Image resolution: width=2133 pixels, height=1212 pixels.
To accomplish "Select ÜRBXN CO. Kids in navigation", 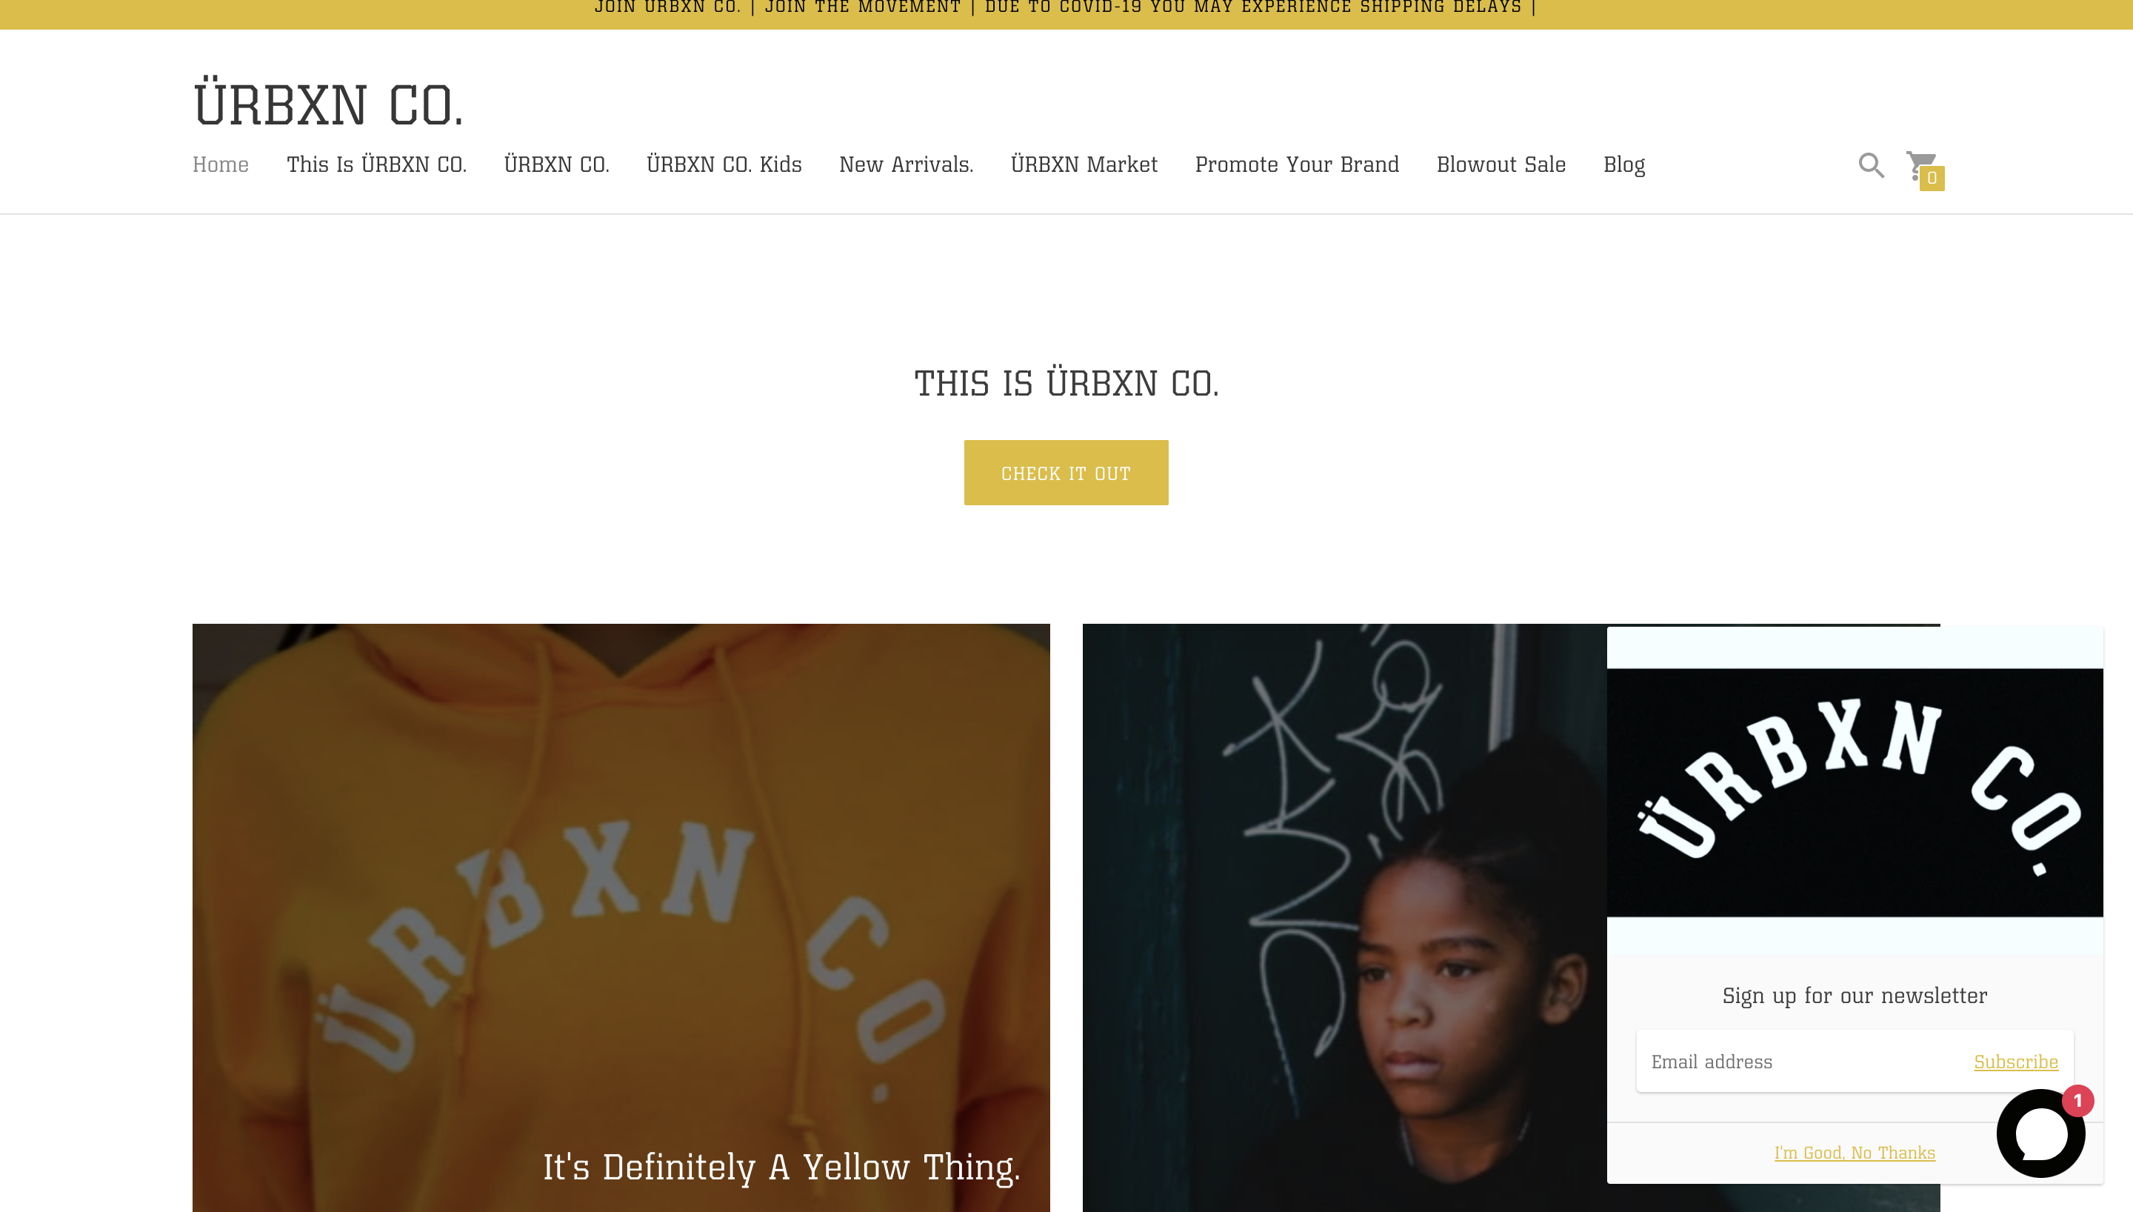I will click(724, 164).
